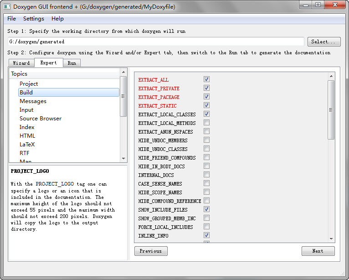Click the Topics list scroll-down arrow
Image resolution: width=349 pixels, height=280 pixels.
click(x=123, y=159)
